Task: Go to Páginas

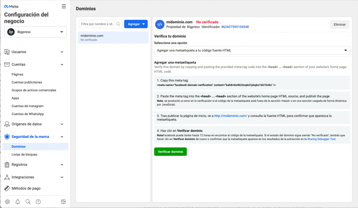Action: coord(17,74)
